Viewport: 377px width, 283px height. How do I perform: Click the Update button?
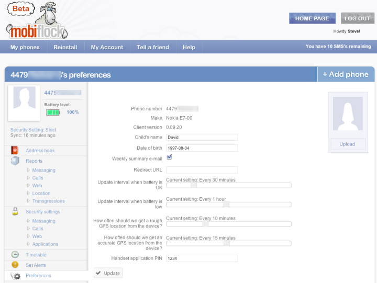108,273
